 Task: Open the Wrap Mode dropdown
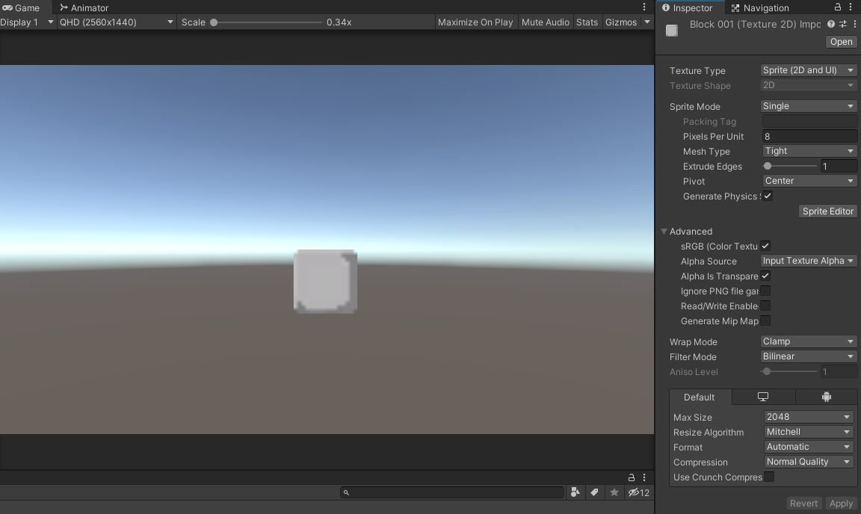pyautogui.click(x=808, y=341)
